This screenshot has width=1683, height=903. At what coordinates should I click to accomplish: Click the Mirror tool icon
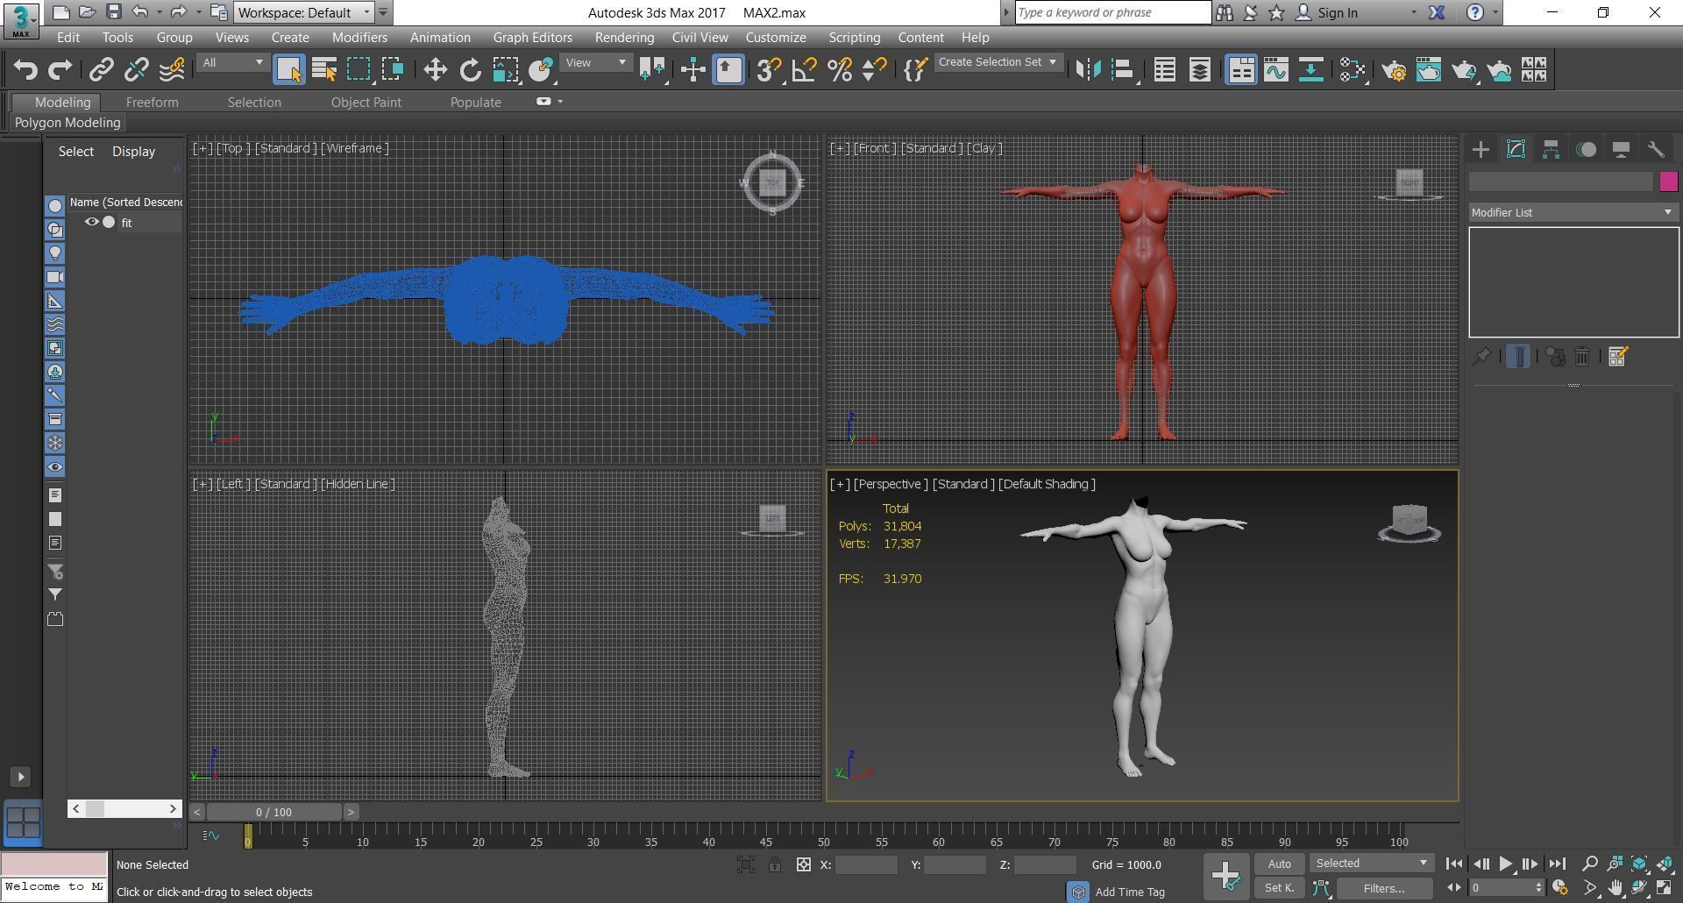1088,69
